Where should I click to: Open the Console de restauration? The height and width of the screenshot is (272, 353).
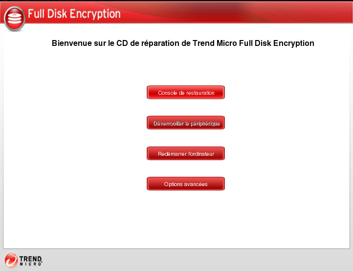[x=186, y=92]
